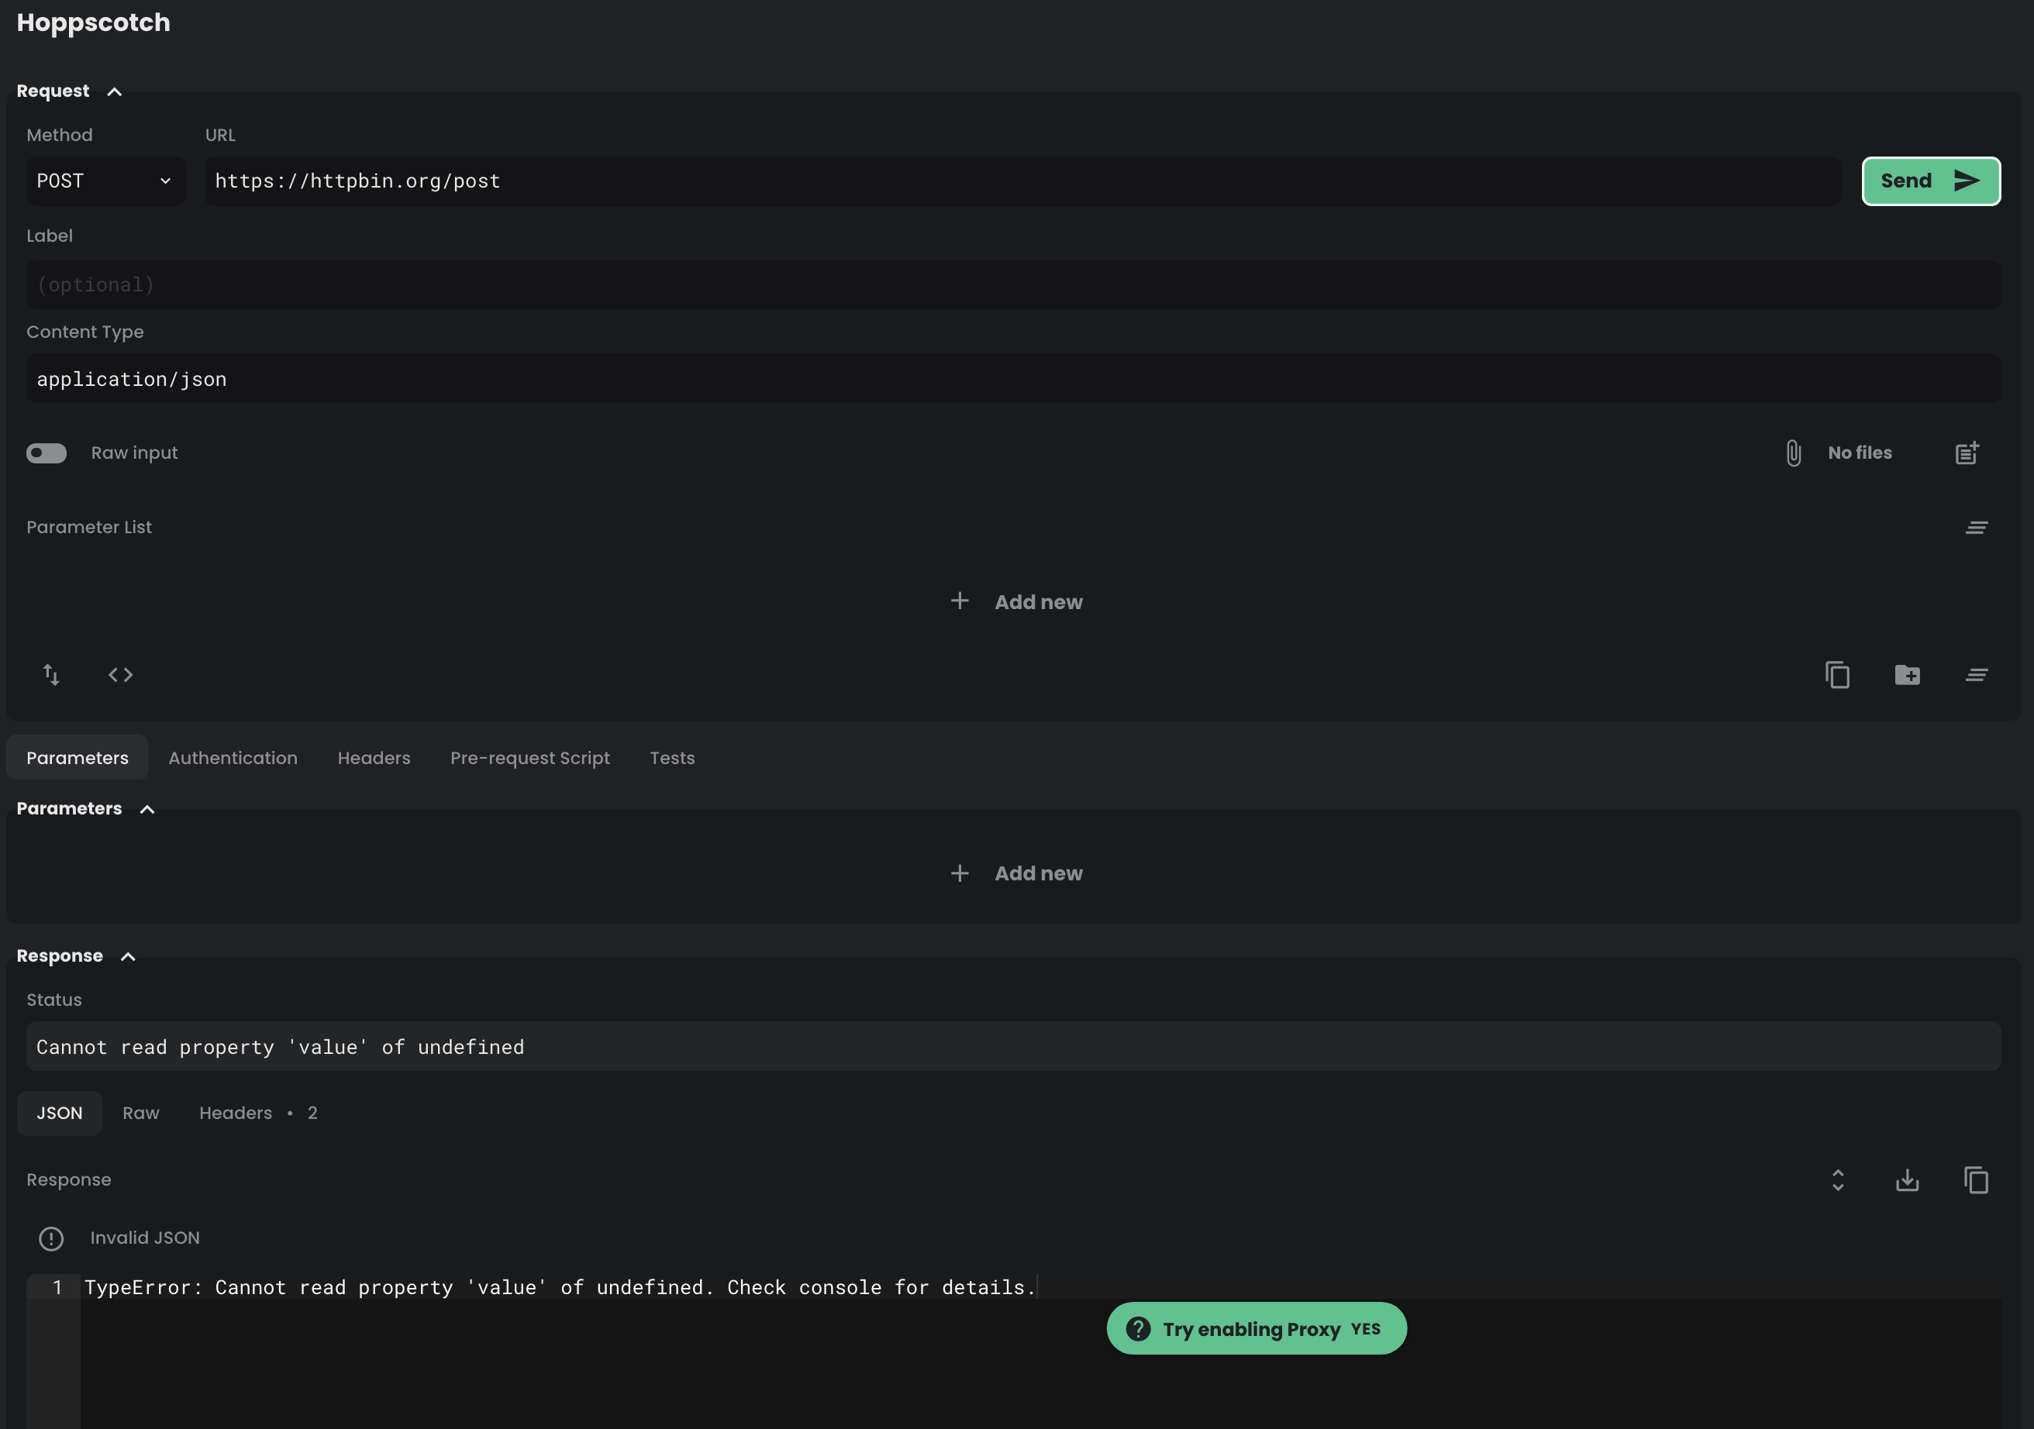This screenshot has height=1429, width=2034.
Task: Open the Add to notes icon beside No files
Action: pos(1967,453)
